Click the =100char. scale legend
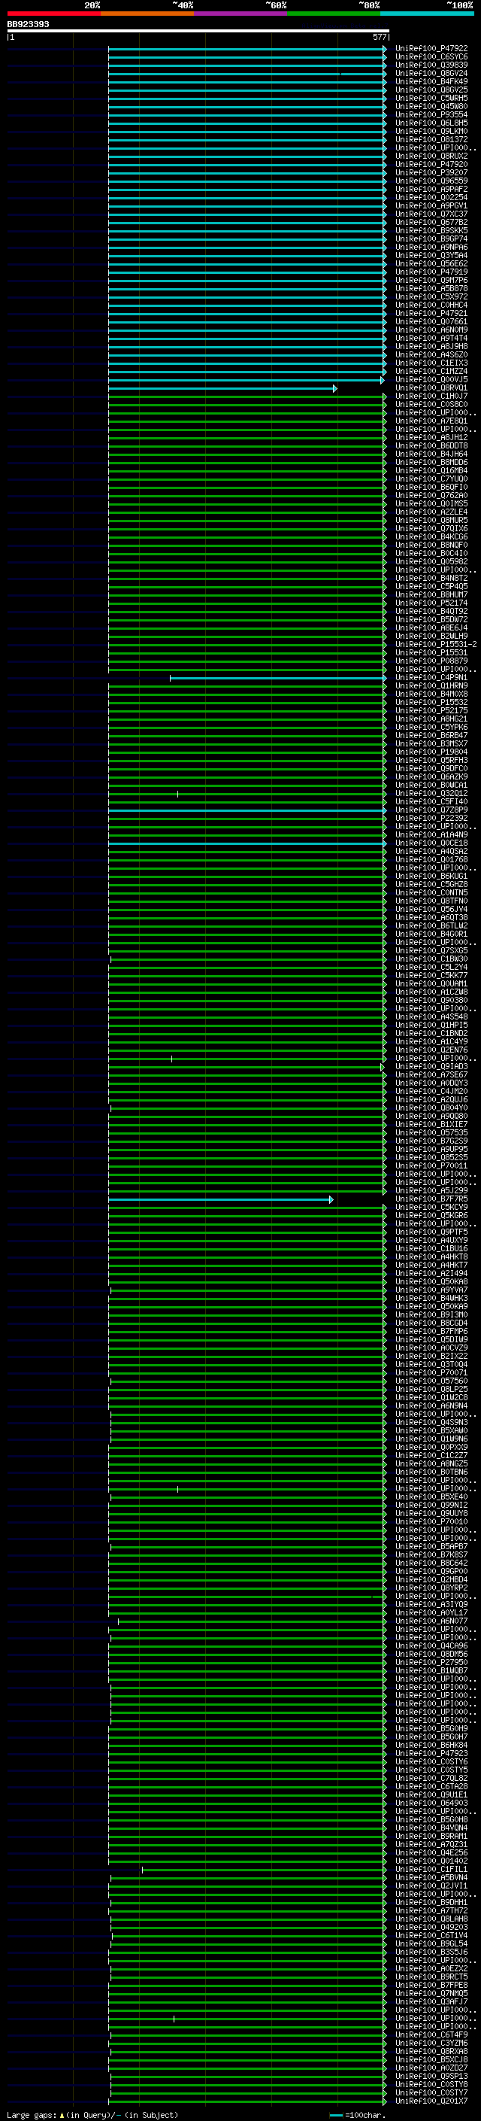 (x=358, y=2115)
